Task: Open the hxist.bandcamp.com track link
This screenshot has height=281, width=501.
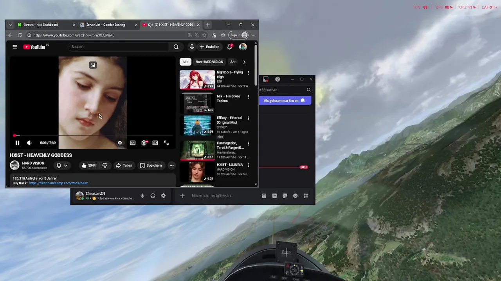Action: (x=59, y=183)
